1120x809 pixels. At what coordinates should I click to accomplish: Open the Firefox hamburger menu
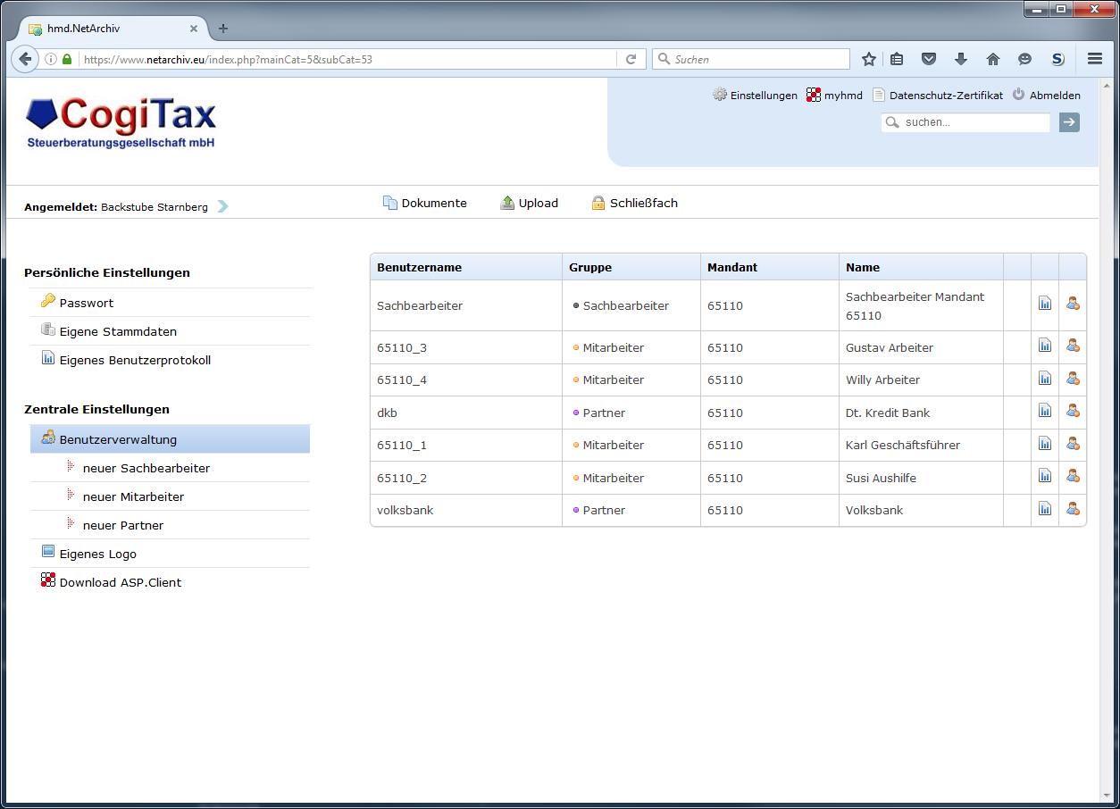[1094, 59]
